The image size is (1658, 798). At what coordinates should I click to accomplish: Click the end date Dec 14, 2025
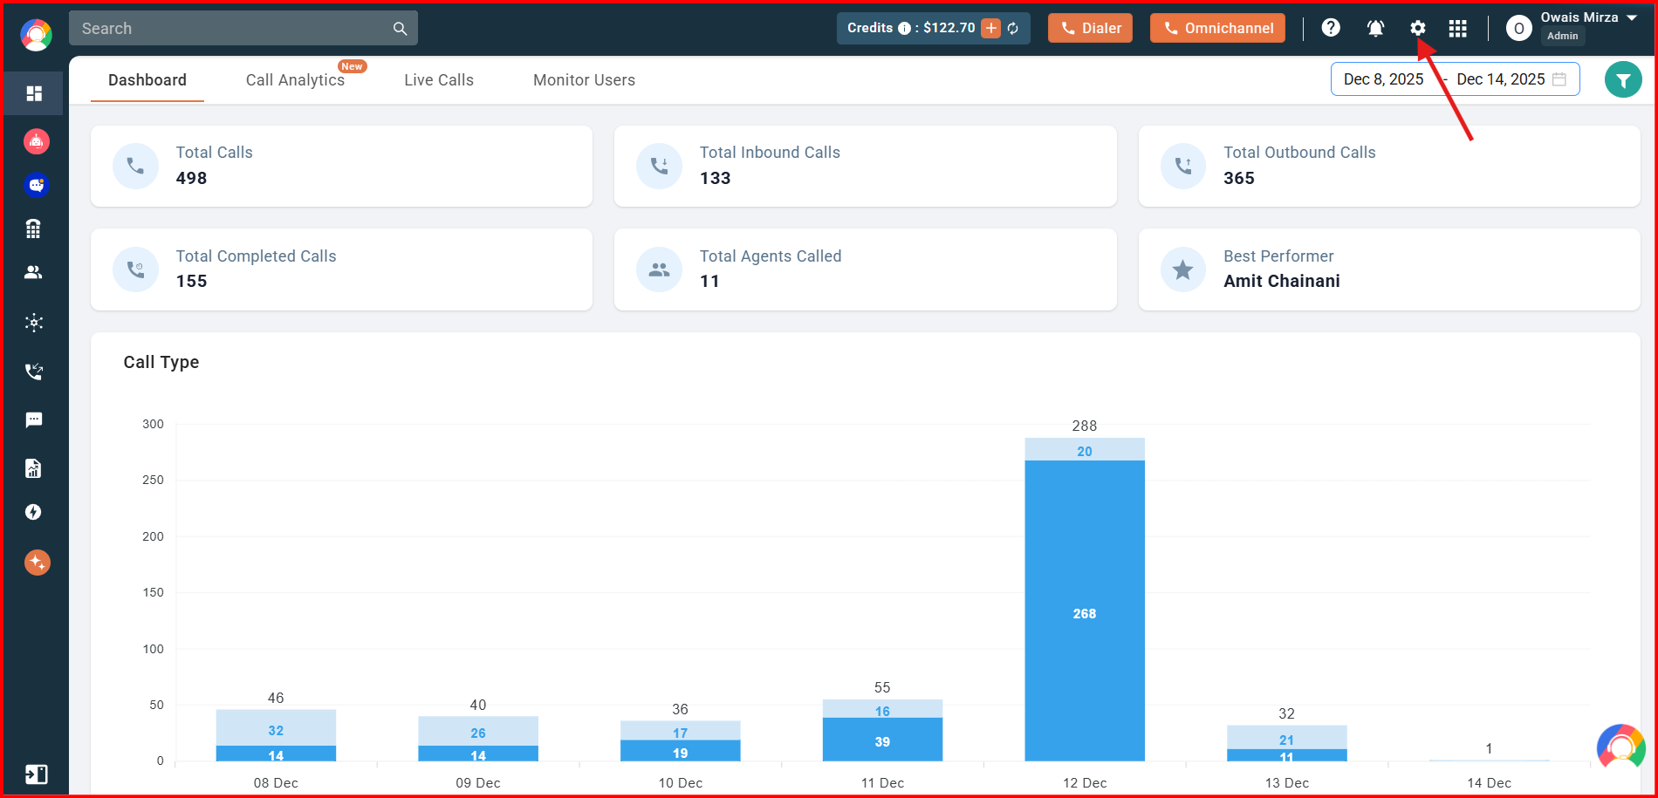(x=1500, y=79)
